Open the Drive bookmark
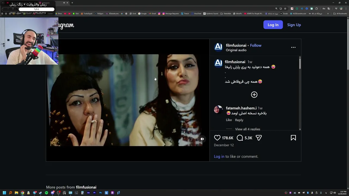This screenshot has height=196, width=349. 58,14
